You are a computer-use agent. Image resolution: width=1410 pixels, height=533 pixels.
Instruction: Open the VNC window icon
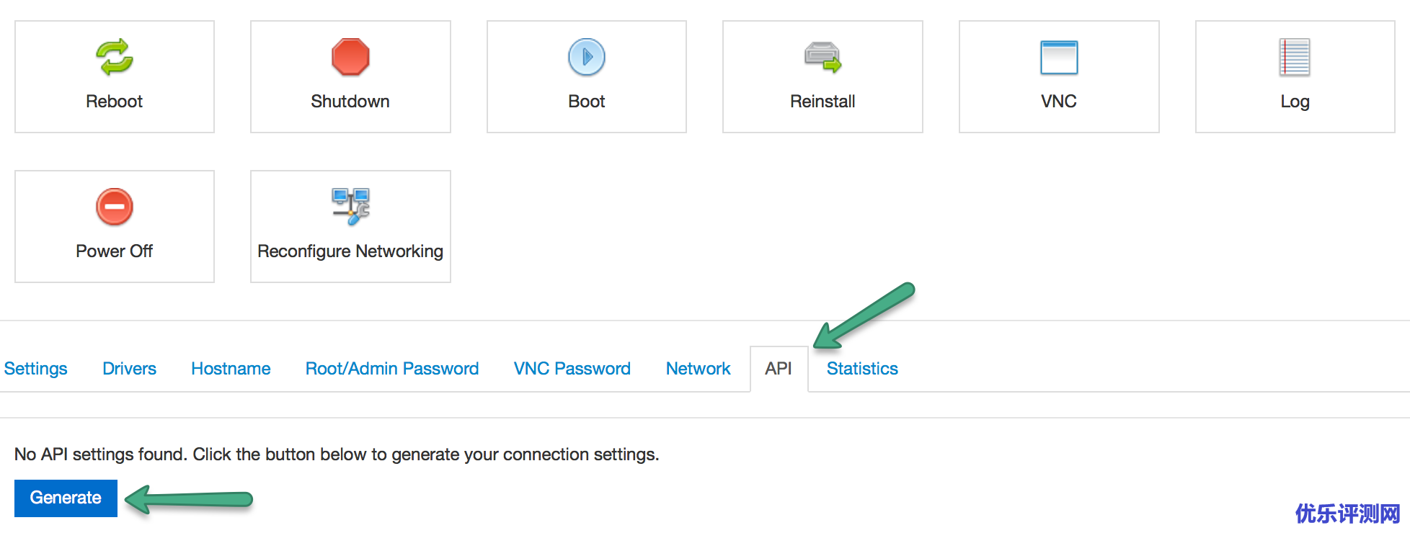click(1059, 57)
